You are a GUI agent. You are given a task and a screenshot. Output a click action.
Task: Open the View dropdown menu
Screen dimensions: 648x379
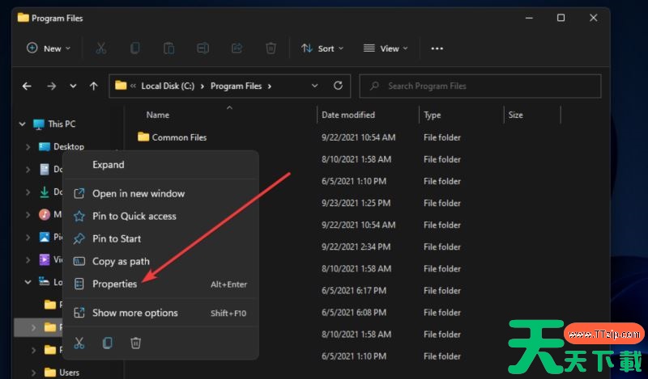click(x=386, y=48)
